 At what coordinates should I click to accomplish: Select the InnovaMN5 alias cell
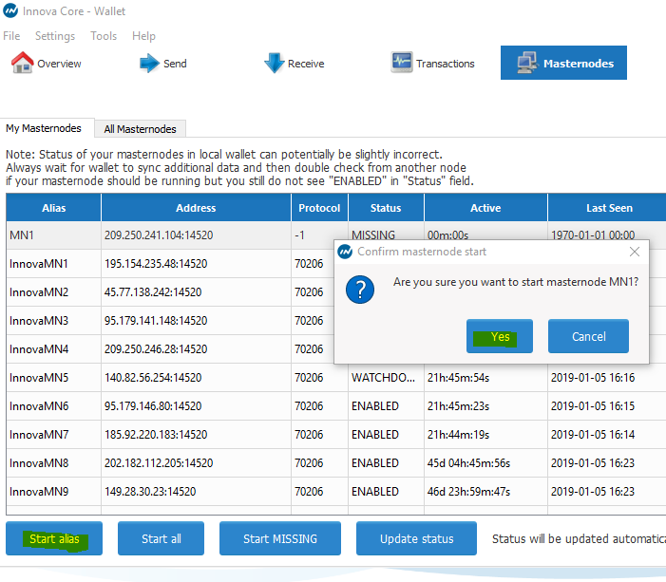coord(53,377)
